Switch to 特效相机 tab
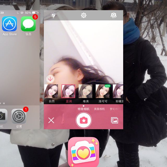The width and height of the screenshot is (167, 167). [83, 109]
